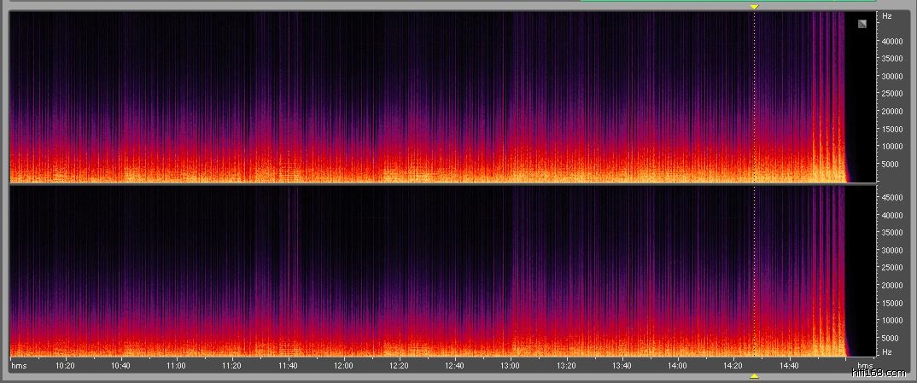
Task: Click the divider between the two channels
Action: pyautogui.click(x=427, y=184)
